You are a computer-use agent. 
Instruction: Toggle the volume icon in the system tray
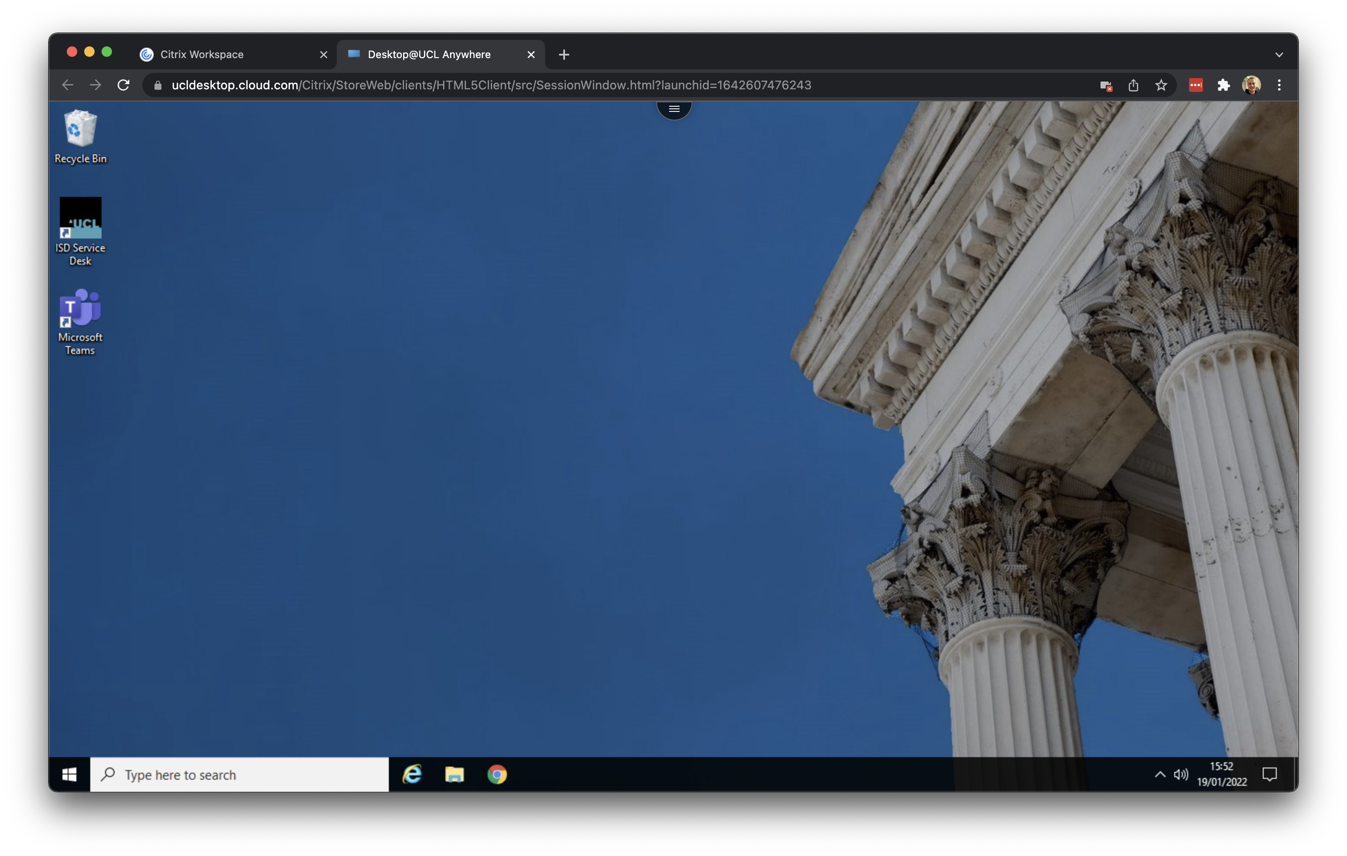pyautogui.click(x=1182, y=774)
